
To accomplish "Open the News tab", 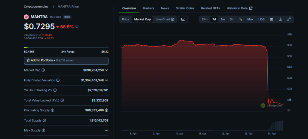I will click(x=165, y=8).
